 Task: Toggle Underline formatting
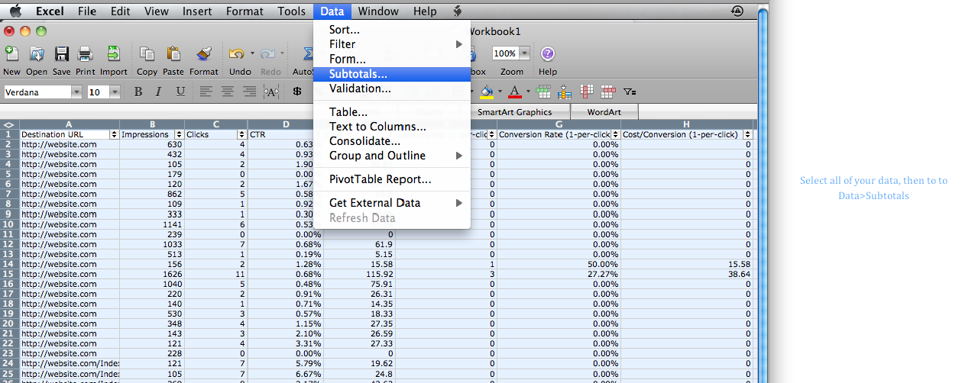[180, 92]
